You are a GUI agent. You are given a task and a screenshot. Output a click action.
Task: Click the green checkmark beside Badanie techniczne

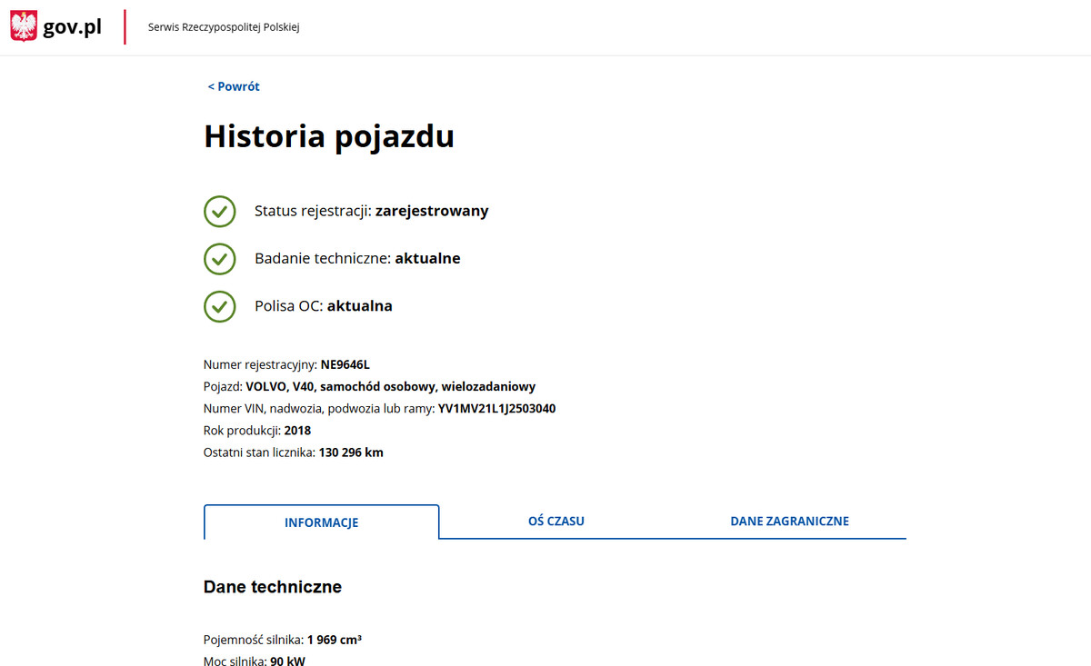pos(219,258)
